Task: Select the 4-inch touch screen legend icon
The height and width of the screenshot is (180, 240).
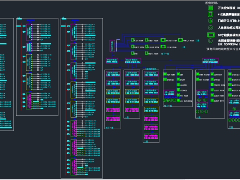Action: [x=210, y=14]
